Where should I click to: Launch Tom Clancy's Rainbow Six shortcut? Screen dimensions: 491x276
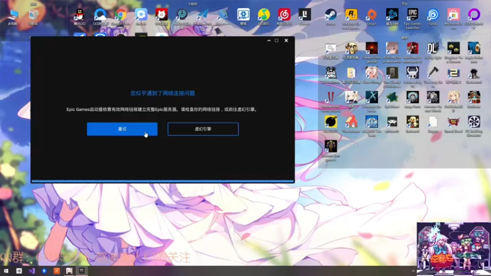coord(392,77)
